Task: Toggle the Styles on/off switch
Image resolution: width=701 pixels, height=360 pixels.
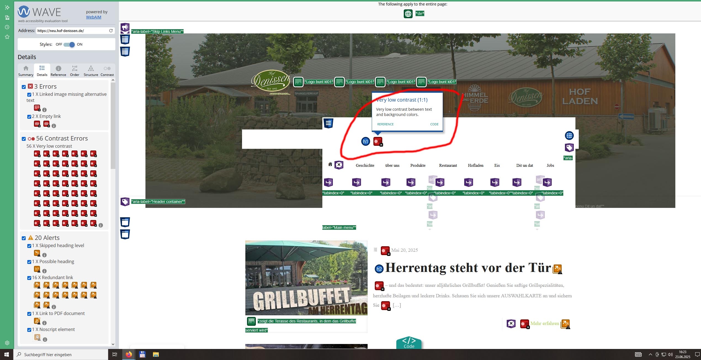Action: [69, 44]
